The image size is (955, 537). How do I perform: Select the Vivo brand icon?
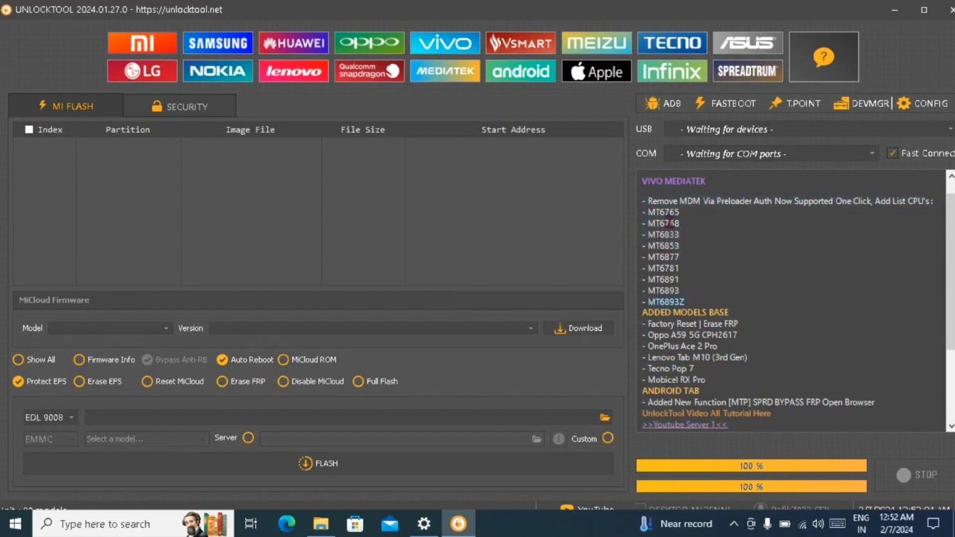coord(445,43)
